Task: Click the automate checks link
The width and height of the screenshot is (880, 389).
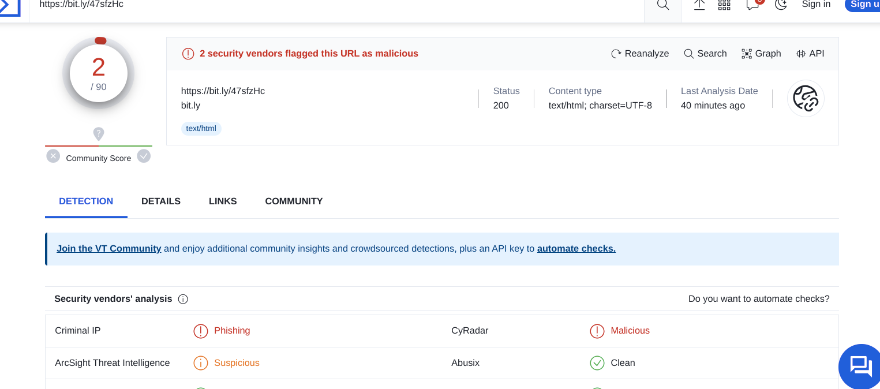Action: point(576,249)
